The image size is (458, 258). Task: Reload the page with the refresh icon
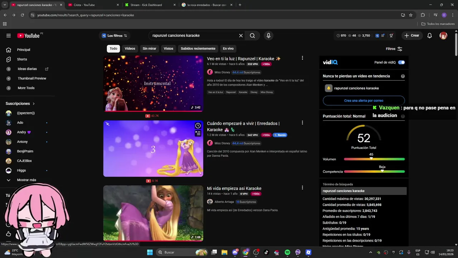point(22,15)
